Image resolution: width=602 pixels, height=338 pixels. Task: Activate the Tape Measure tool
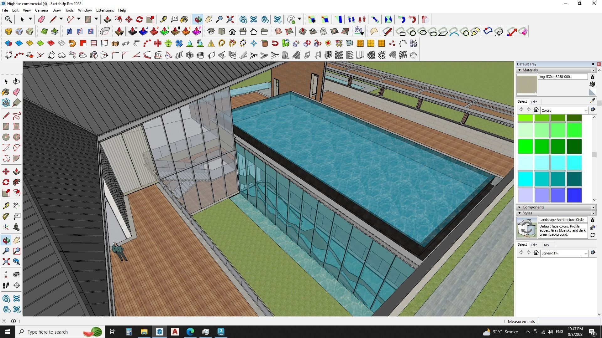tap(6, 206)
